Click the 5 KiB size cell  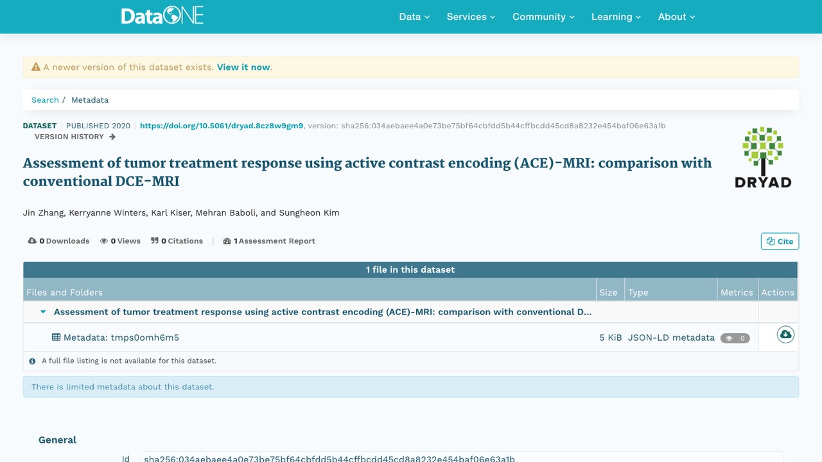tap(611, 338)
